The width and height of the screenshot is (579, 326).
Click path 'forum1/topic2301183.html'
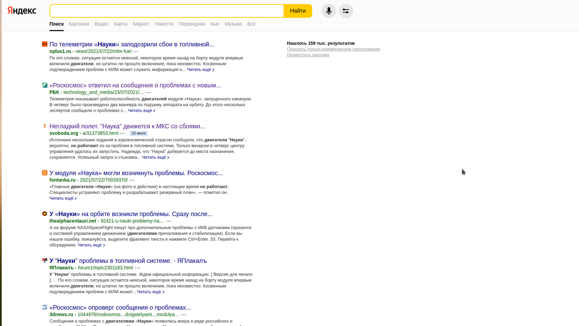point(105,268)
